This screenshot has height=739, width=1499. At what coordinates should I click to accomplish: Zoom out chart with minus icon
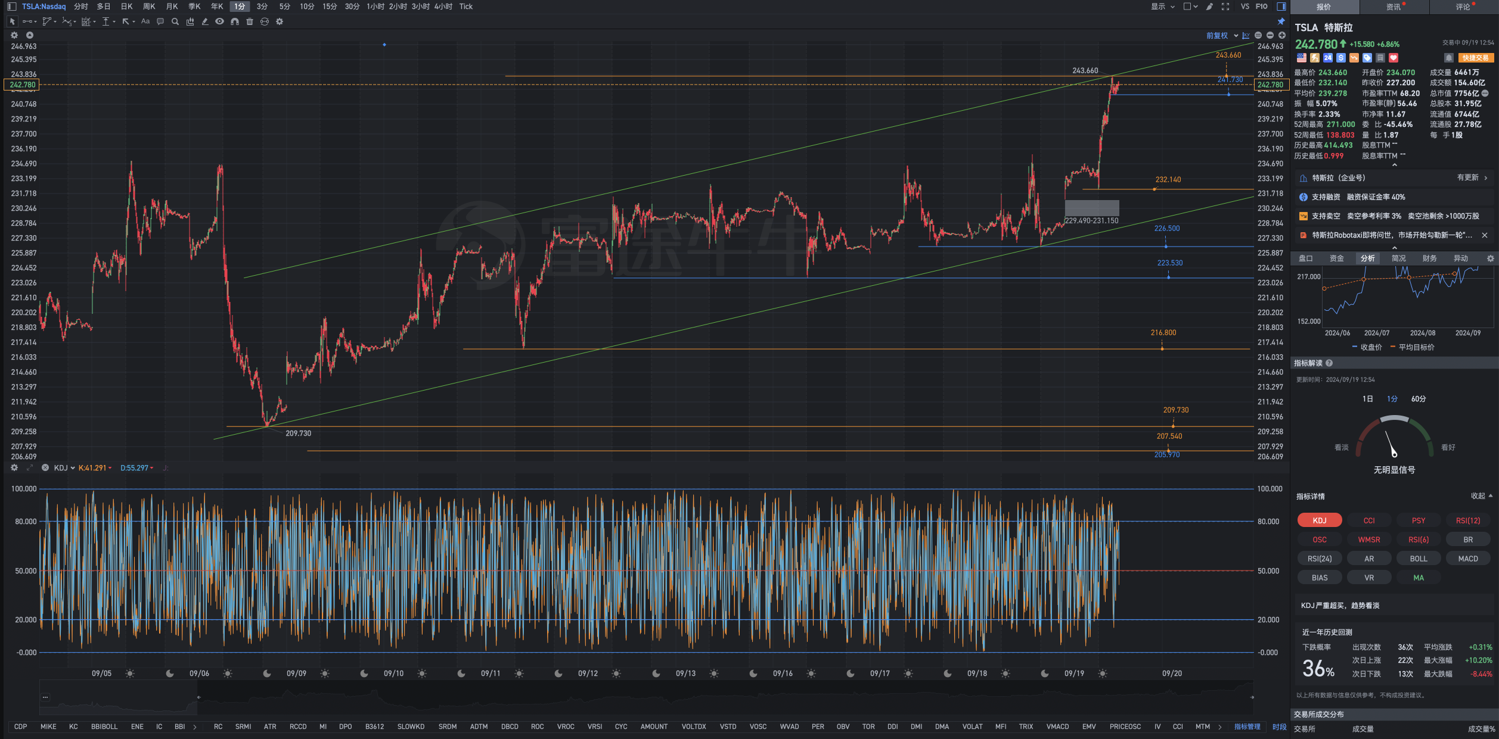pos(1270,35)
